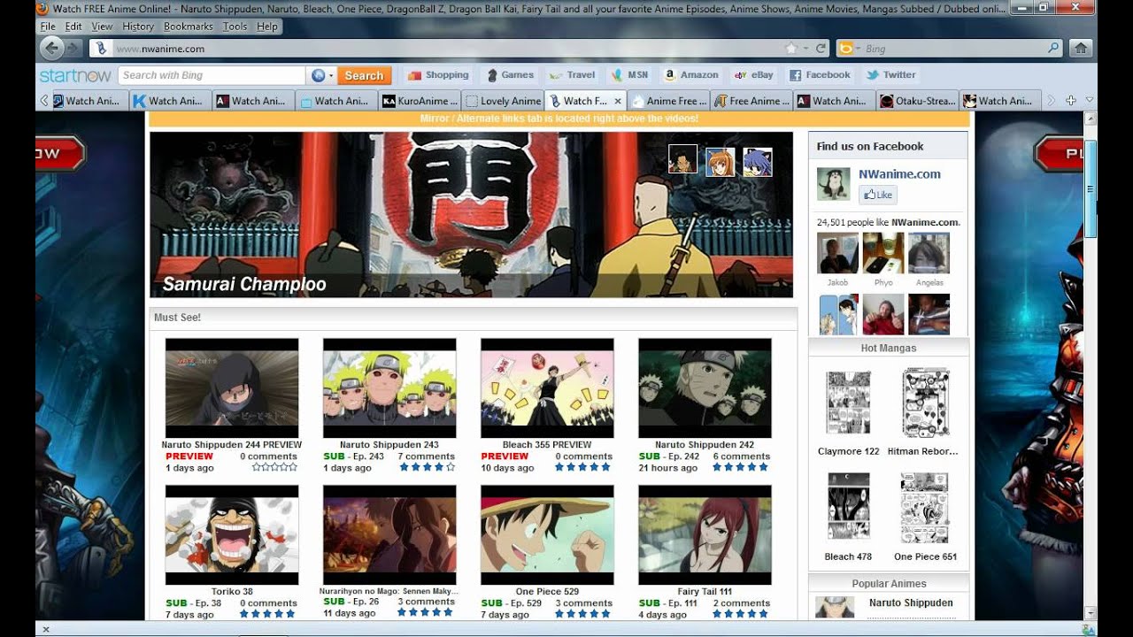Image resolution: width=1133 pixels, height=637 pixels.
Task: Click the Facebook Like button
Action: (x=877, y=195)
